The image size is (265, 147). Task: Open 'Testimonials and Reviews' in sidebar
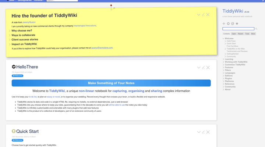[237, 51]
